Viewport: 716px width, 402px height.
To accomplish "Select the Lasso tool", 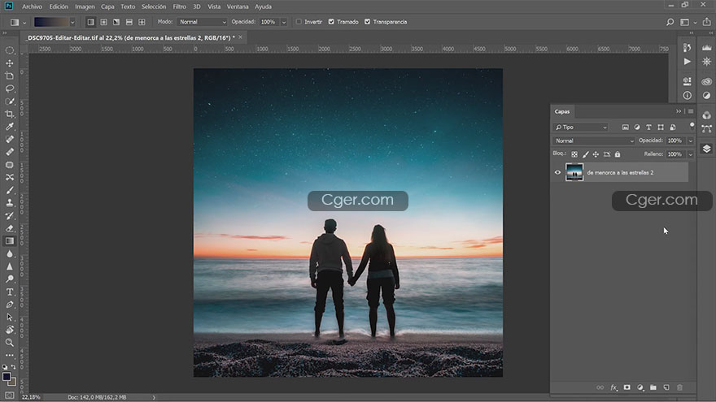I will pyautogui.click(x=10, y=89).
